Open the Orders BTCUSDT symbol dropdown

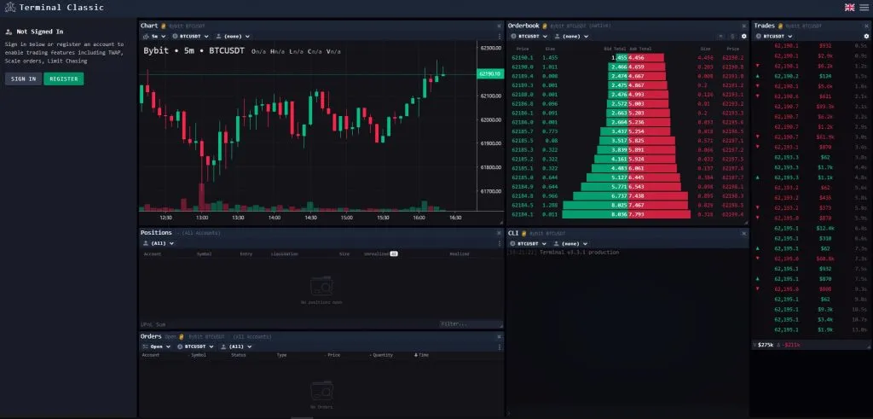point(196,346)
